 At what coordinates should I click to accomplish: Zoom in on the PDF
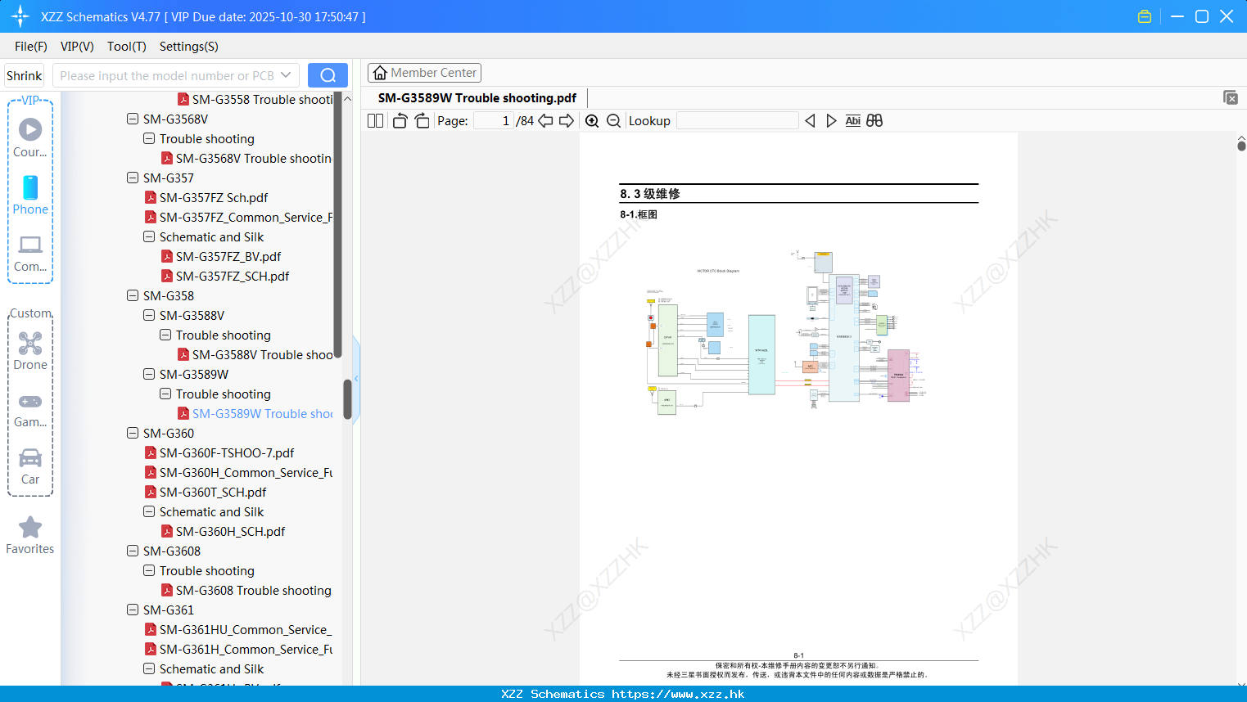tap(592, 121)
